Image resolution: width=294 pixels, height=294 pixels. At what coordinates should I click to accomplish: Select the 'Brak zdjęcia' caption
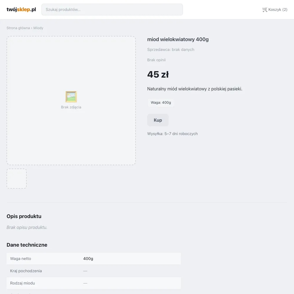click(x=71, y=107)
